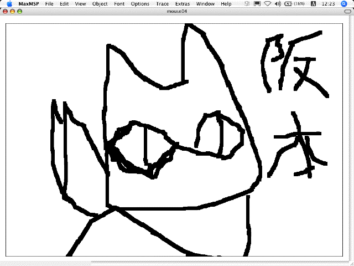Open the Wi-Fi status menu
Image resolution: width=354 pixels, height=266 pixels.
coord(268,4)
